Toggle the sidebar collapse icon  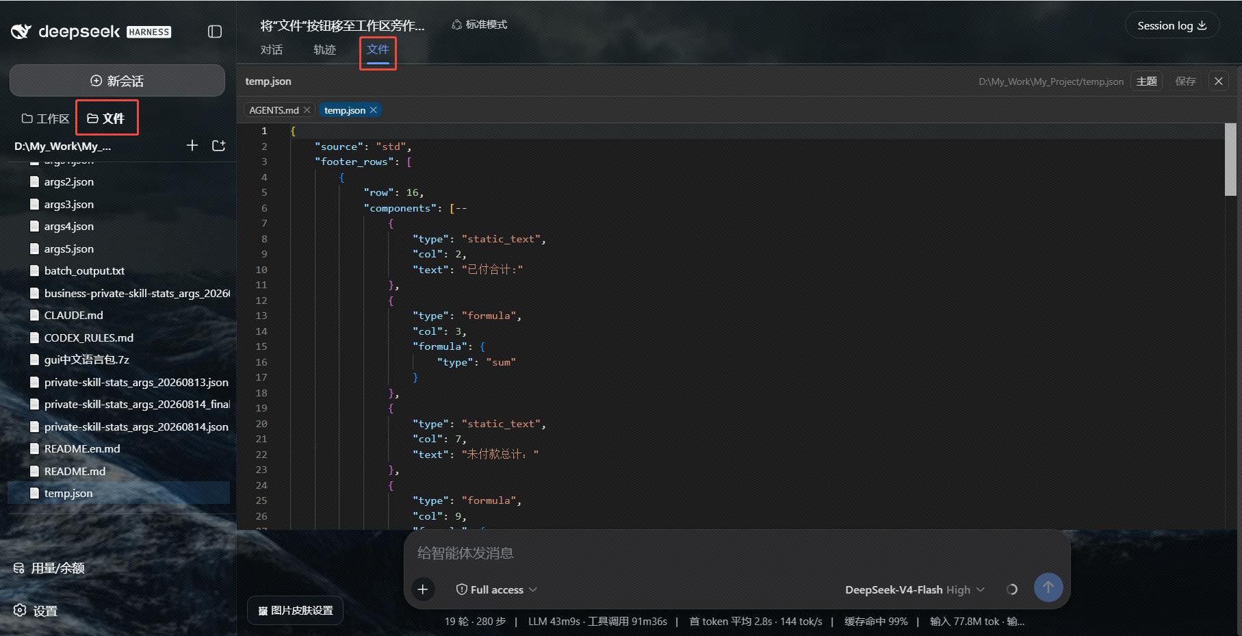[x=215, y=31]
